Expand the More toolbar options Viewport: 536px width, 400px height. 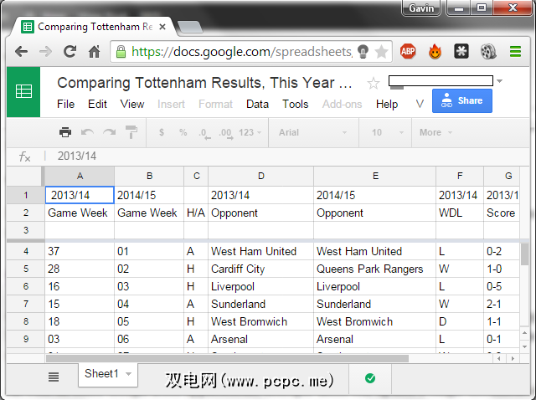[435, 132]
